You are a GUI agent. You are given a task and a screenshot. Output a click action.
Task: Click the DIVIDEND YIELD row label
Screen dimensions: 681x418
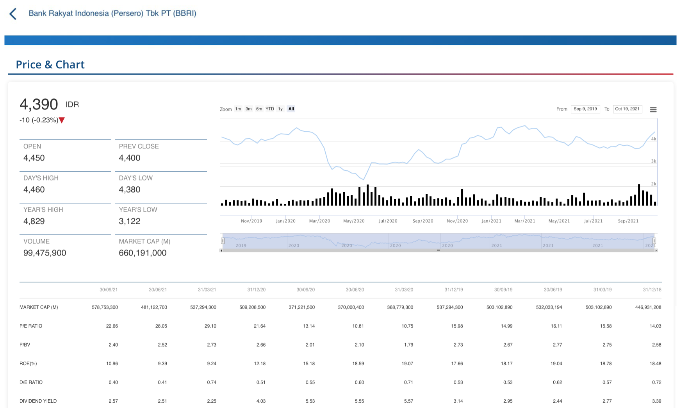click(38, 401)
